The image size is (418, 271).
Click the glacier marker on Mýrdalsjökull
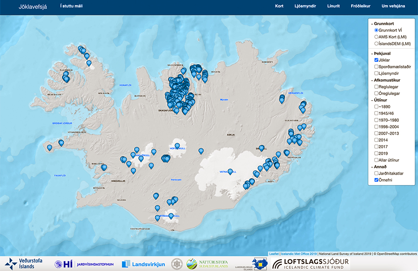(171, 216)
